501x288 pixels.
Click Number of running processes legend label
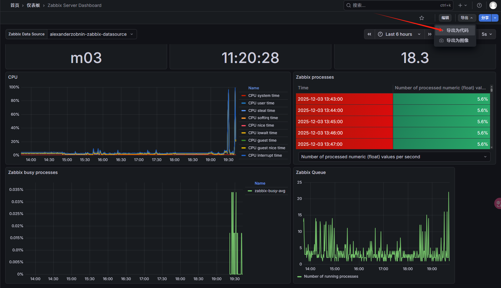click(331, 276)
